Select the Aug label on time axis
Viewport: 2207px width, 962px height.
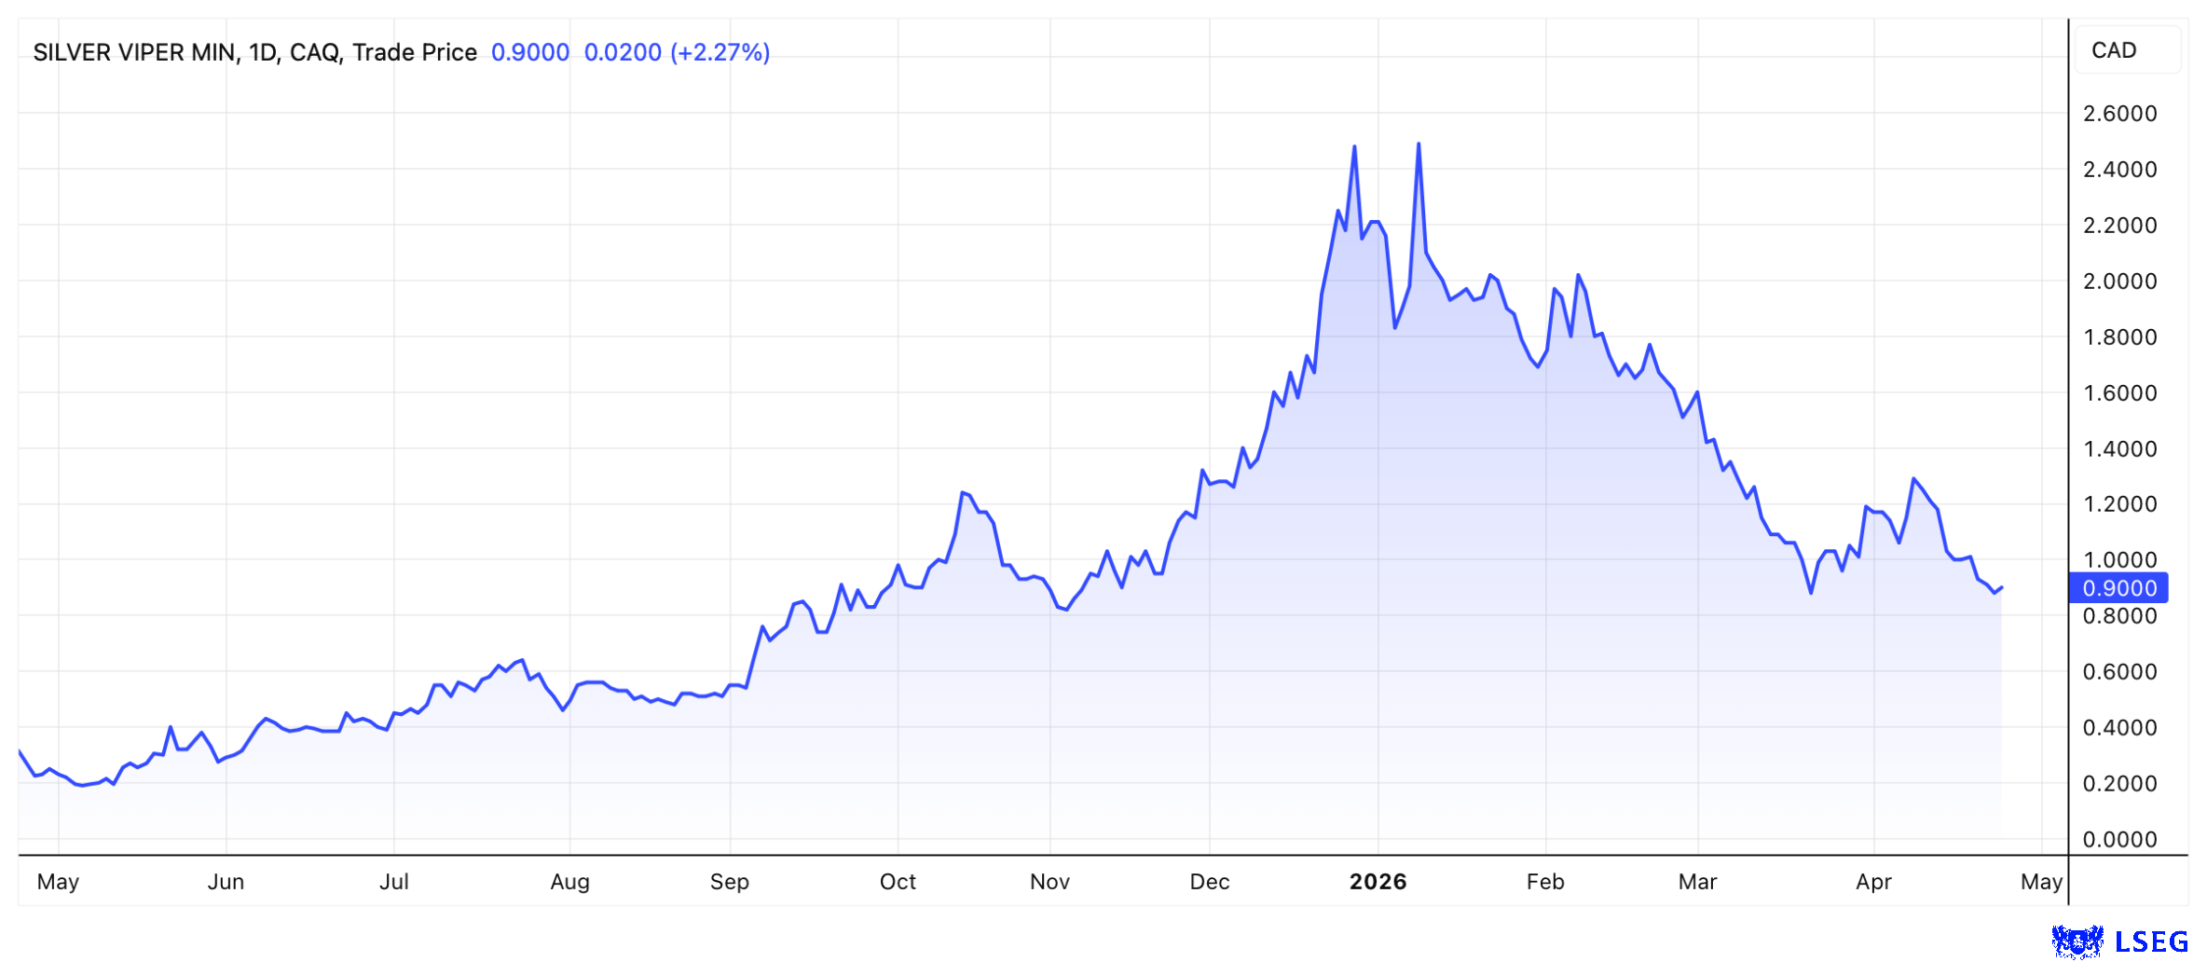(x=569, y=882)
